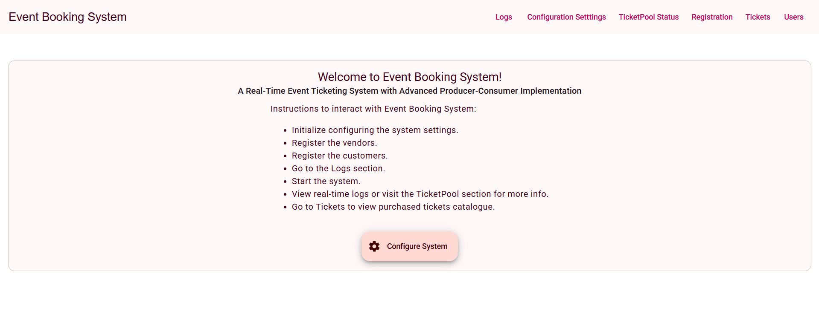This screenshot has height=329, width=819.
Task: Start configuration by clicking Configure System
Action: coord(409,246)
